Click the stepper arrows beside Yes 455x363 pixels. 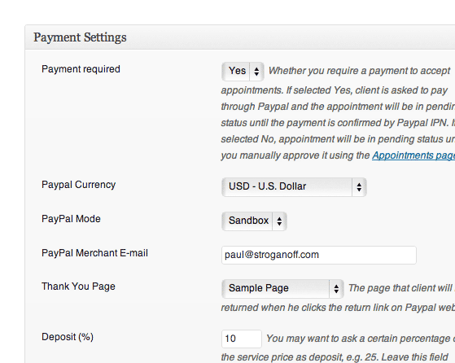pos(256,71)
